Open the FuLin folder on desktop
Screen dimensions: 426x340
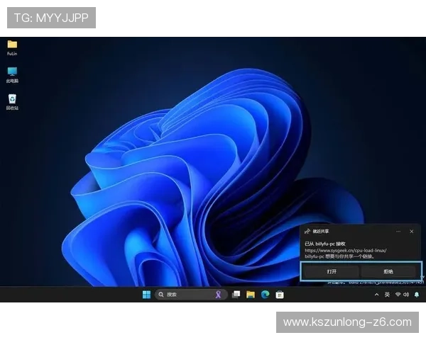[x=12, y=45]
